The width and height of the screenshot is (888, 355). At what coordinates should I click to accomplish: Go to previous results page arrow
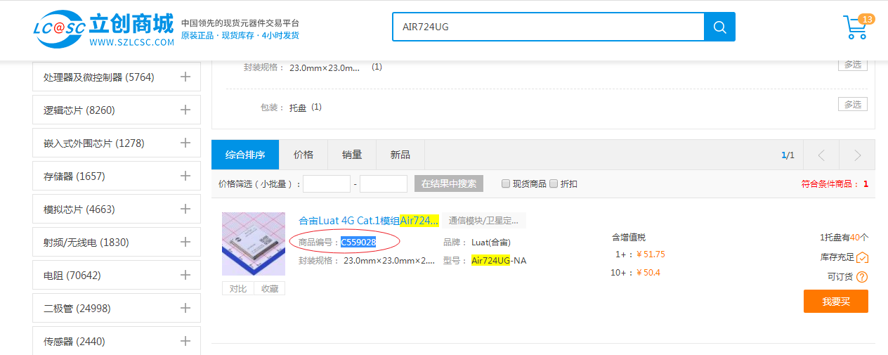[821, 155]
